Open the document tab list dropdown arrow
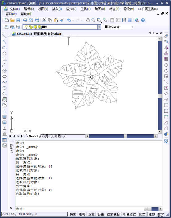This screenshot has height=218, width=171. coord(157,33)
